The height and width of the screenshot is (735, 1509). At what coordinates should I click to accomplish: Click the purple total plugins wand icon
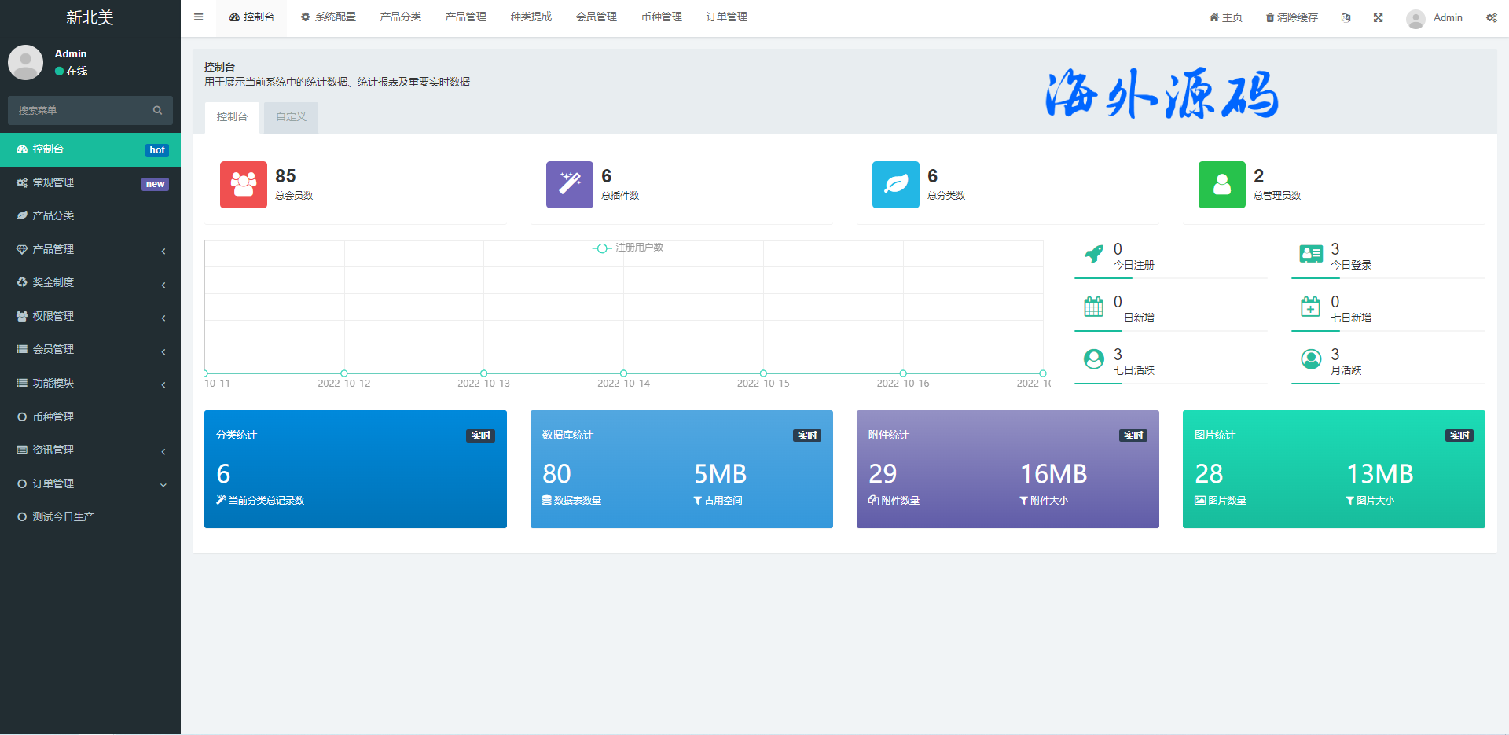(x=569, y=185)
